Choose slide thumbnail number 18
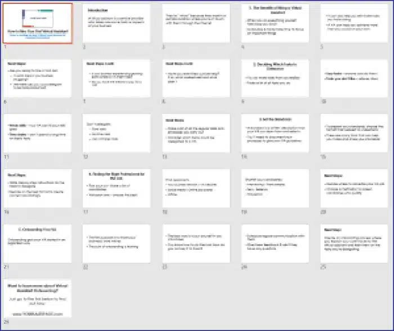This screenshot has width=394, height=331. pos(196,188)
